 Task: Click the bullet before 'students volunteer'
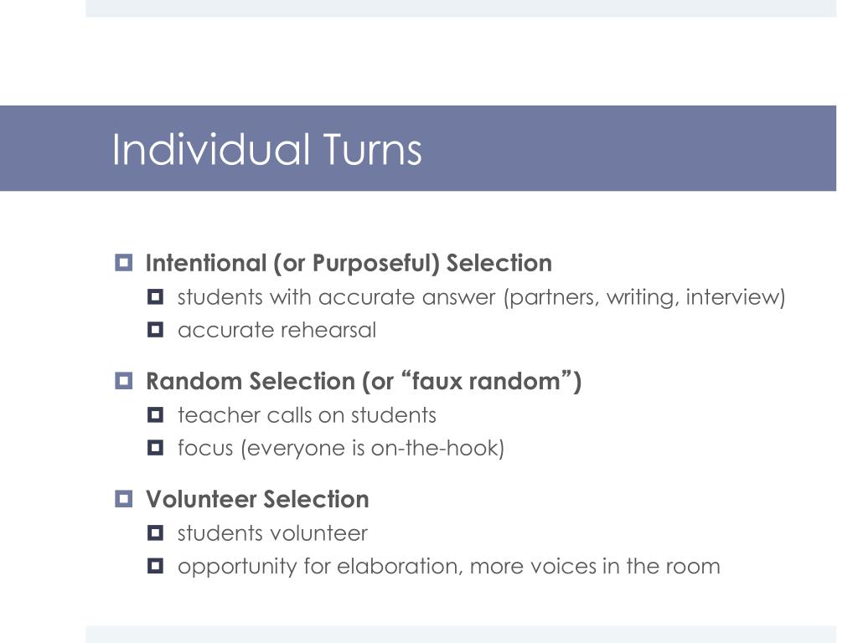(155, 533)
